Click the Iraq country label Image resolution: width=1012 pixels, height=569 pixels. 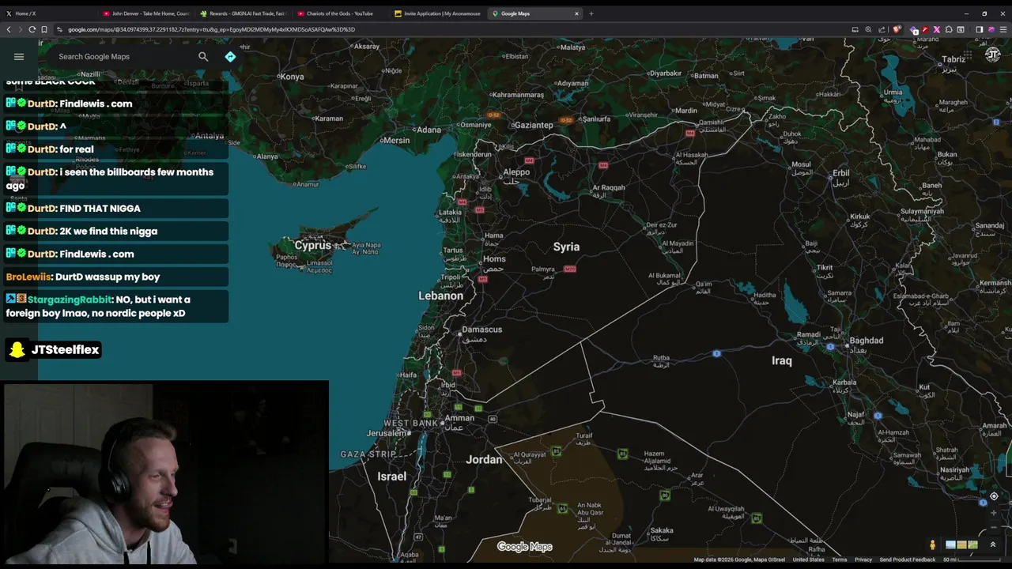[781, 360]
